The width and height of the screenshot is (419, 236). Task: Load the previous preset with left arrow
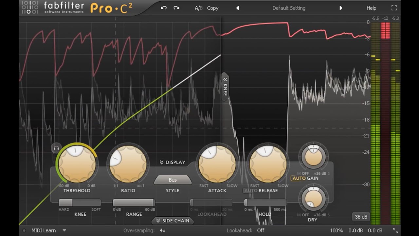[x=238, y=8]
